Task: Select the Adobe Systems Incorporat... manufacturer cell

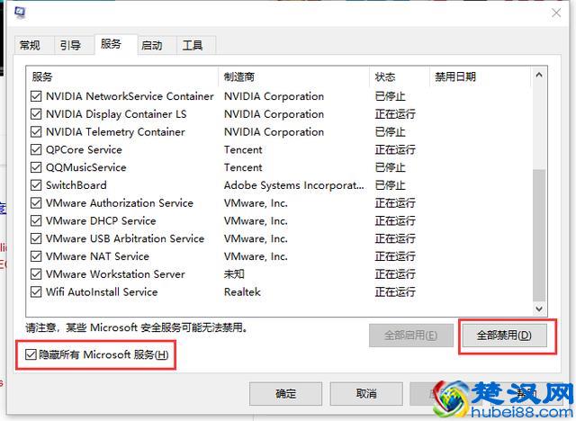Action: click(294, 185)
